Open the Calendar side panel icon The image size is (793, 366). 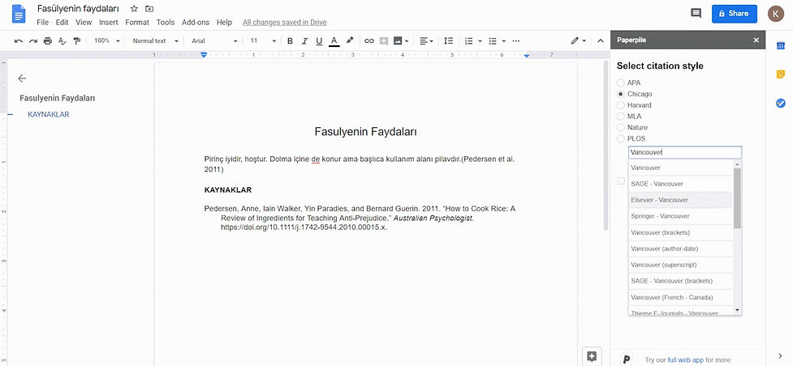780,46
